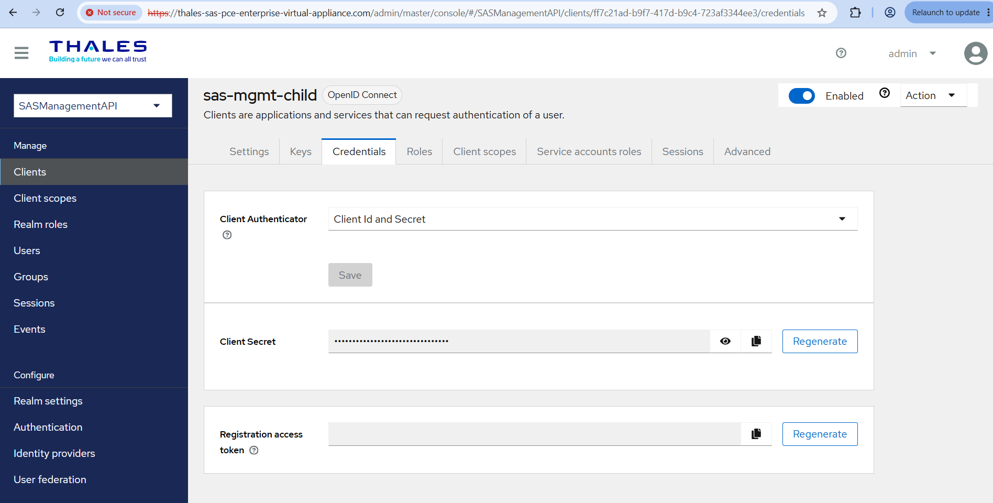
Task: Go forward in the browser history
Action: coord(36,13)
